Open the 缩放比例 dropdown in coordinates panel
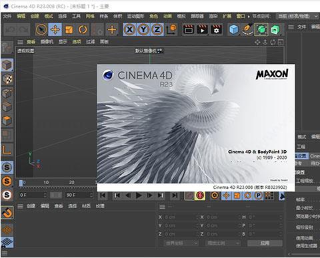Image resolution: width=320 pixels, height=258 pixels. coord(223,243)
